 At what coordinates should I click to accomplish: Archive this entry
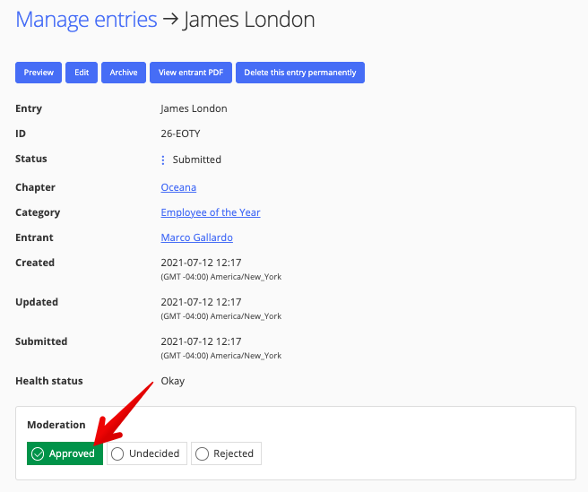pos(124,73)
